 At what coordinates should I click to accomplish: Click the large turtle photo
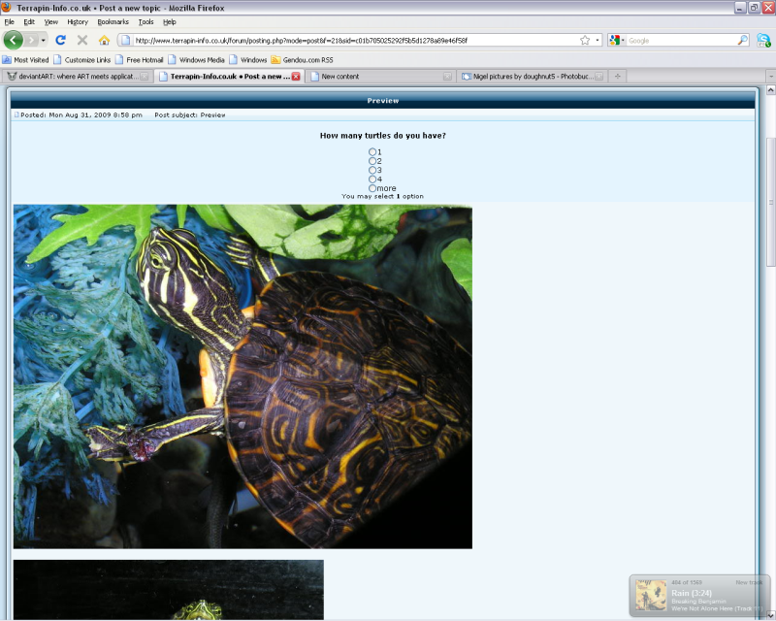pyautogui.click(x=242, y=376)
